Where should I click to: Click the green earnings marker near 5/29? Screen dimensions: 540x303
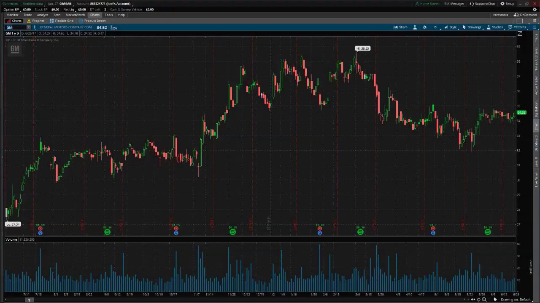click(x=488, y=232)
